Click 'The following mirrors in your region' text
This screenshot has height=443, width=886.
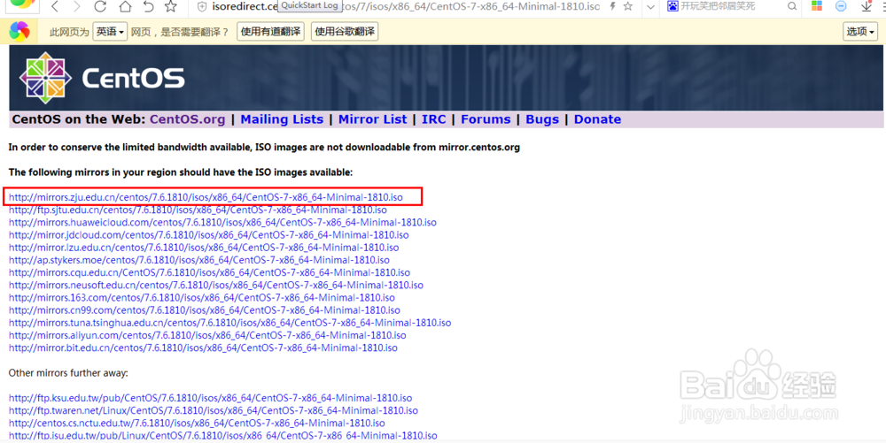181,172
